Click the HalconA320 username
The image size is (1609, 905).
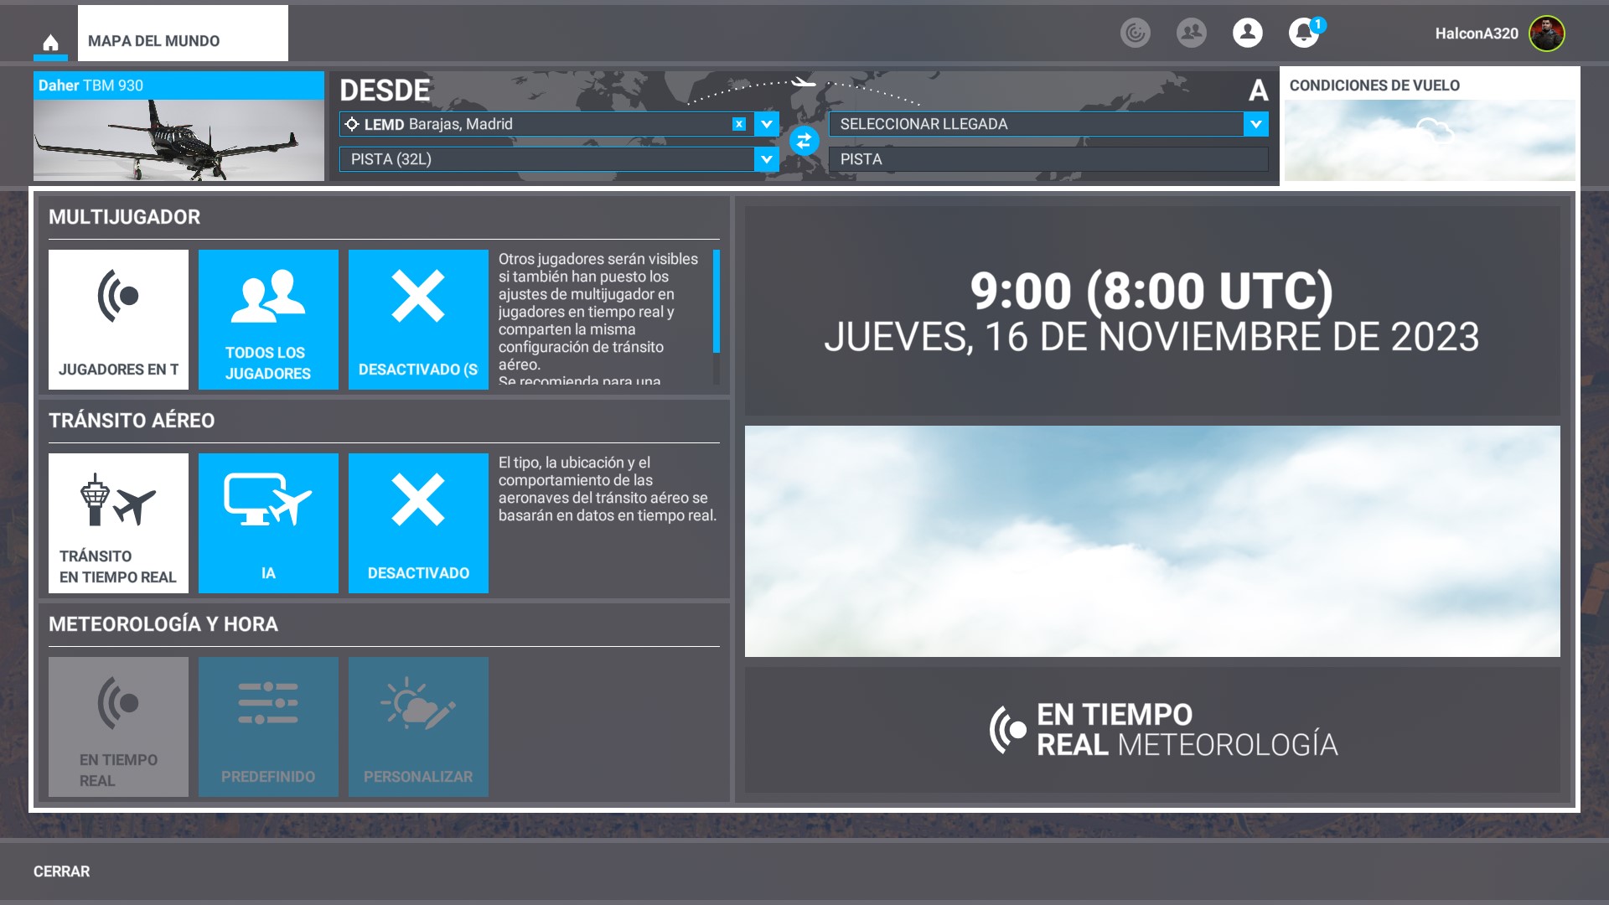coord(1476,34)
